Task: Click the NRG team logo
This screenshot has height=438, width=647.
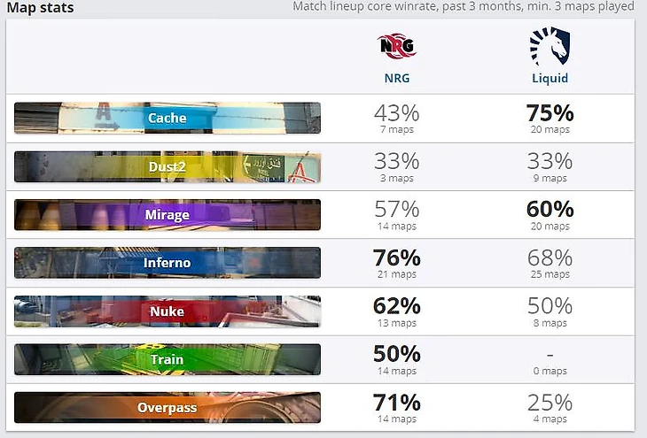Action: pyautogui.click(x=396, y=46)
